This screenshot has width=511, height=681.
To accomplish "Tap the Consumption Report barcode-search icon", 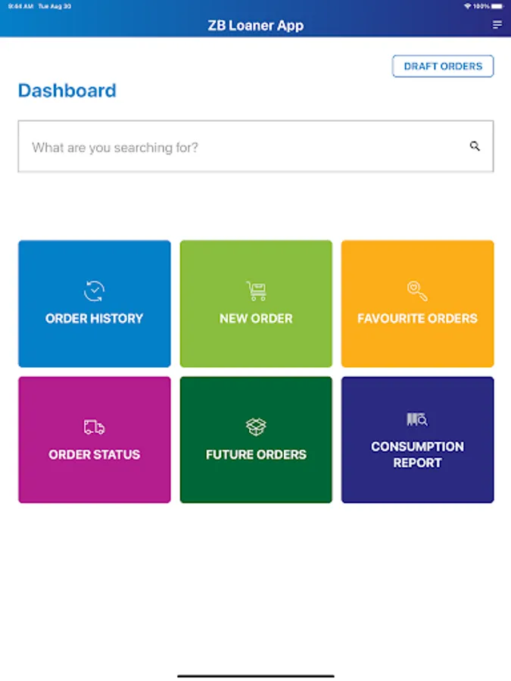I will (417, 419).
